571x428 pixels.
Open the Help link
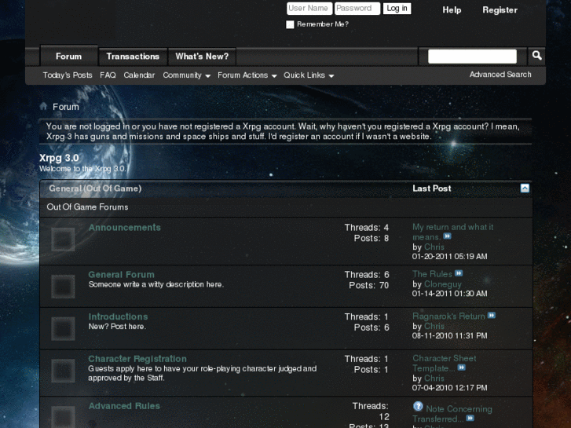point(452,10)
